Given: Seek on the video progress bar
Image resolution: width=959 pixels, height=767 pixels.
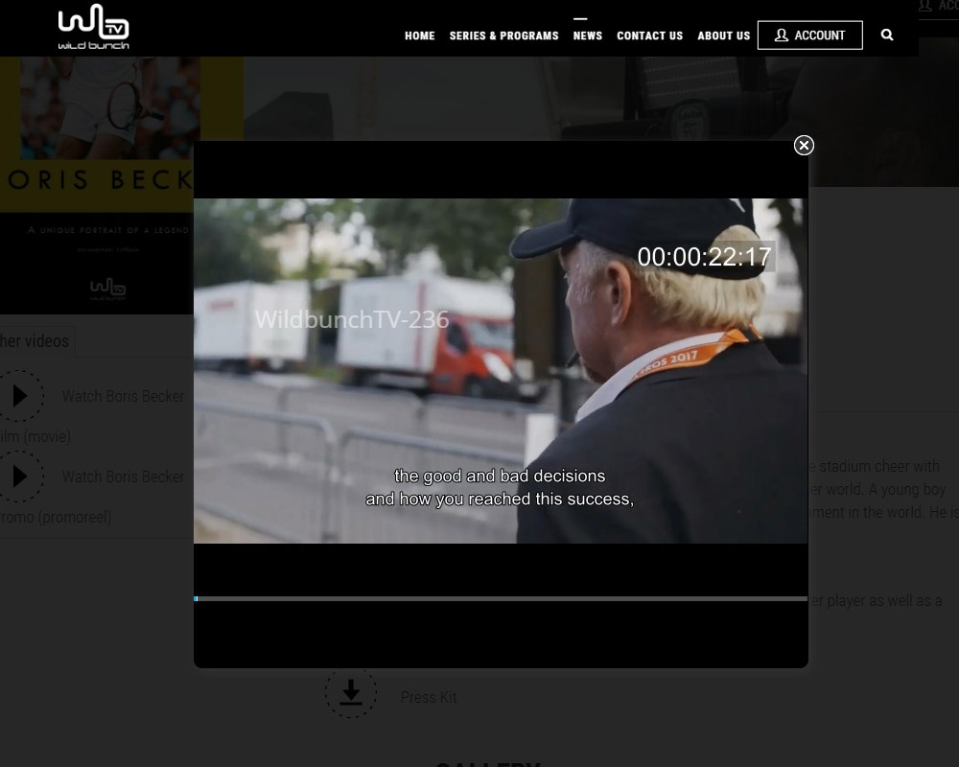Looking at the screenshot, I should pos(501,599).
